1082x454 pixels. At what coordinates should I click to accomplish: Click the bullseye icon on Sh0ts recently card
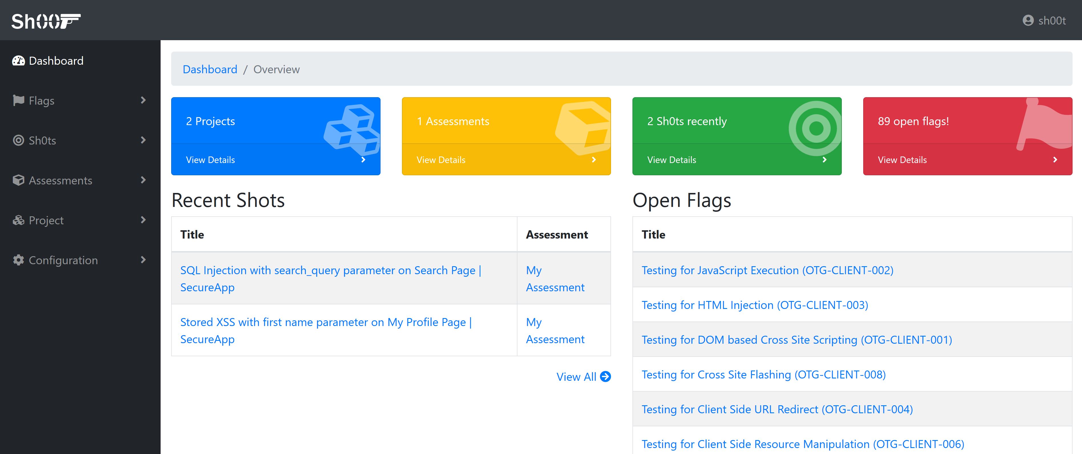[815, 128]
